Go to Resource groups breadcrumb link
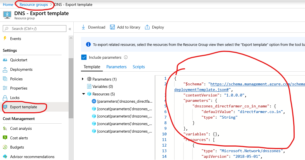Viewport: 305px width, 160px height. (34, 4)
